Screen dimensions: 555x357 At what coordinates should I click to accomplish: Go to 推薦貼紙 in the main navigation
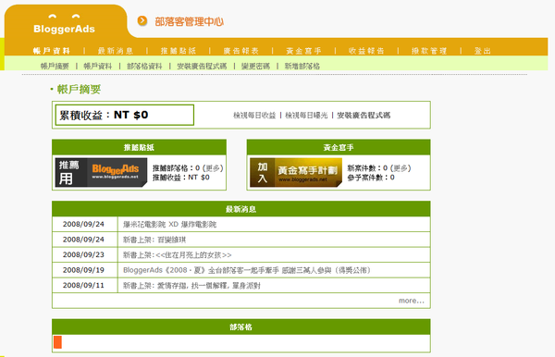(178, 51)
